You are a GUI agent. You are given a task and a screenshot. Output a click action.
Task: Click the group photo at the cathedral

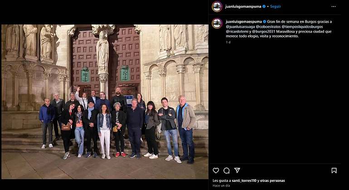105,101
